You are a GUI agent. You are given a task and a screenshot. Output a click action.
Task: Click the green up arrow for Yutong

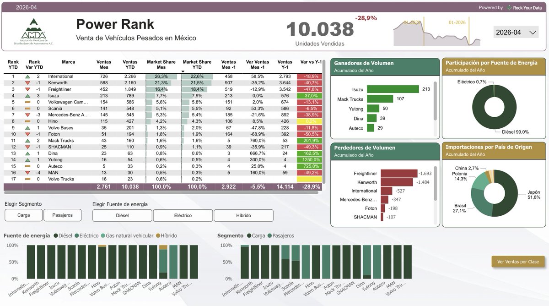pos(27,160)
